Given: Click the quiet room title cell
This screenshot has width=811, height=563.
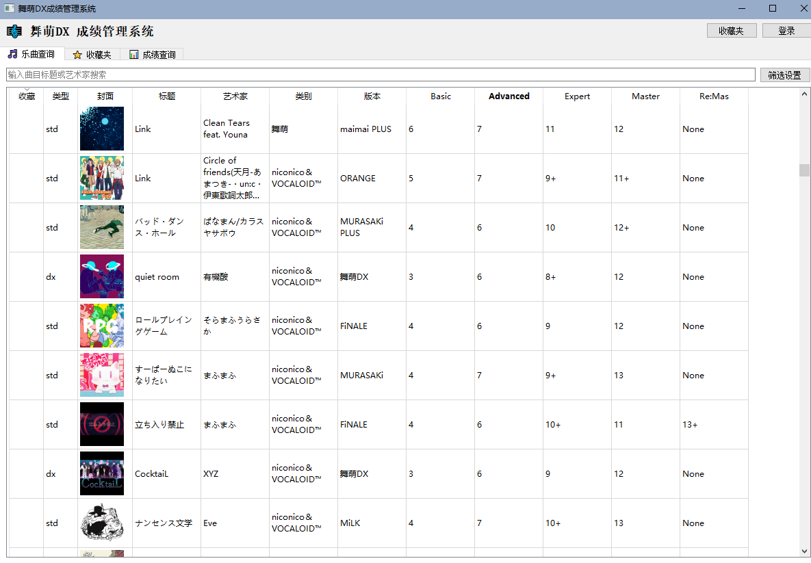Looking at the screenshot, I should [x=166, y=276].
